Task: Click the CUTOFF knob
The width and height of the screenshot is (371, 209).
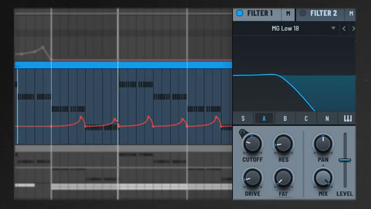Action: click(253, 144)
